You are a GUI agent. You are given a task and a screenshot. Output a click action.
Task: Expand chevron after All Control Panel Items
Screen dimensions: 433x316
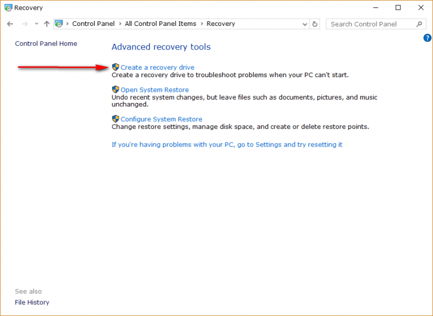202,24
